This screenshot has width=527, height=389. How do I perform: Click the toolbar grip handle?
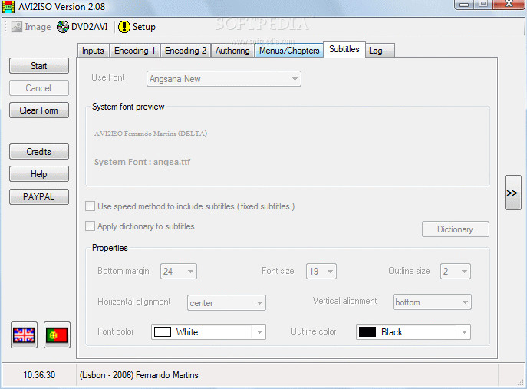tap(5, 27)
